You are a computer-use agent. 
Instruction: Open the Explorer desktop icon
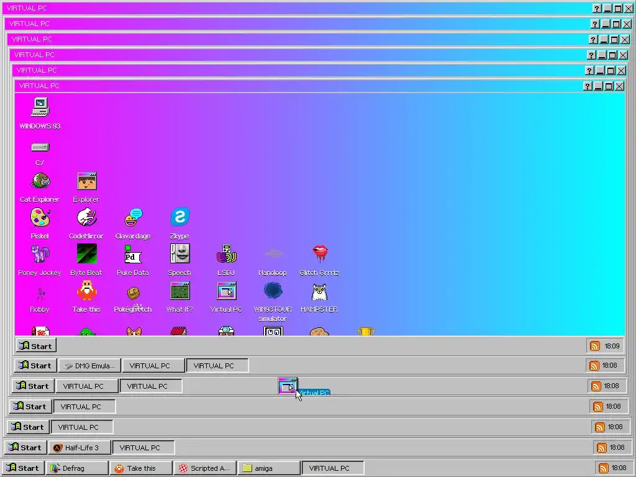coord(87,181)
